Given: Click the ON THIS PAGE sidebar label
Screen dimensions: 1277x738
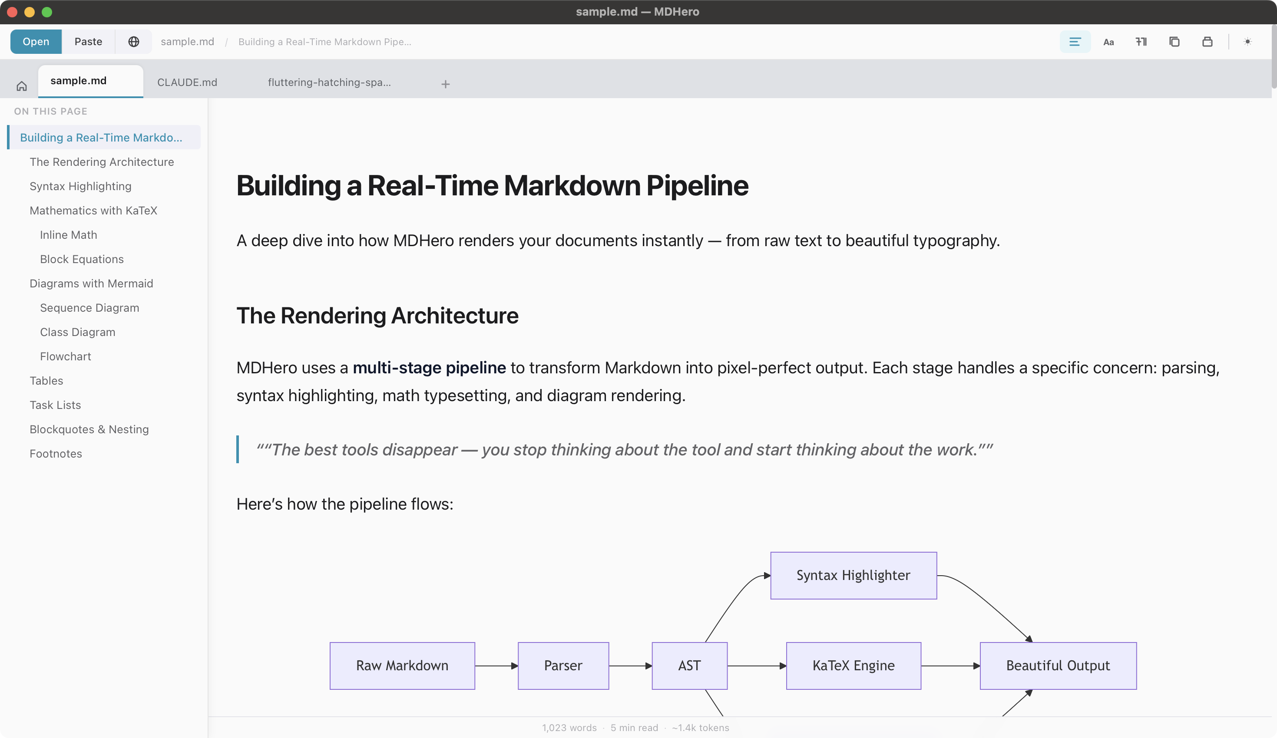Looking at the screenshot, I should point(51,111).
